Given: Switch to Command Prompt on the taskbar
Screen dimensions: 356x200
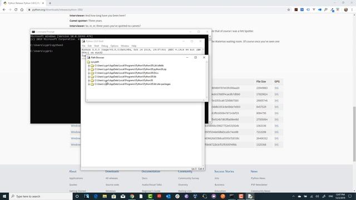Looking at the screenshot, I should [x=232, y=196].
